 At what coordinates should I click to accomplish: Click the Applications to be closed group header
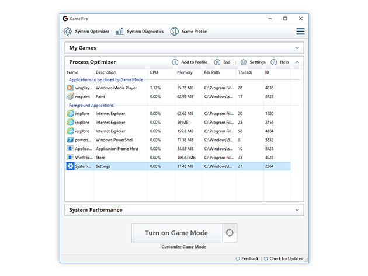[x=106, y=80]
